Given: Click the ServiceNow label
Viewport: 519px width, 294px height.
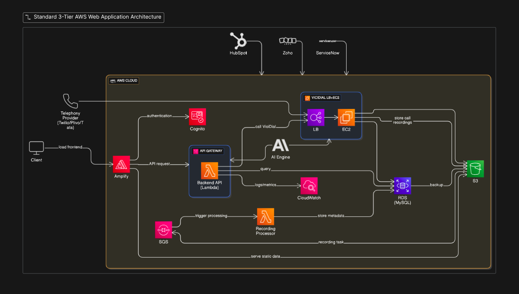Looking at the screenshot, I should pos(328,52).
